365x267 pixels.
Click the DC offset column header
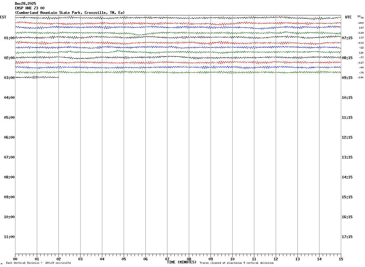[359, 16]
